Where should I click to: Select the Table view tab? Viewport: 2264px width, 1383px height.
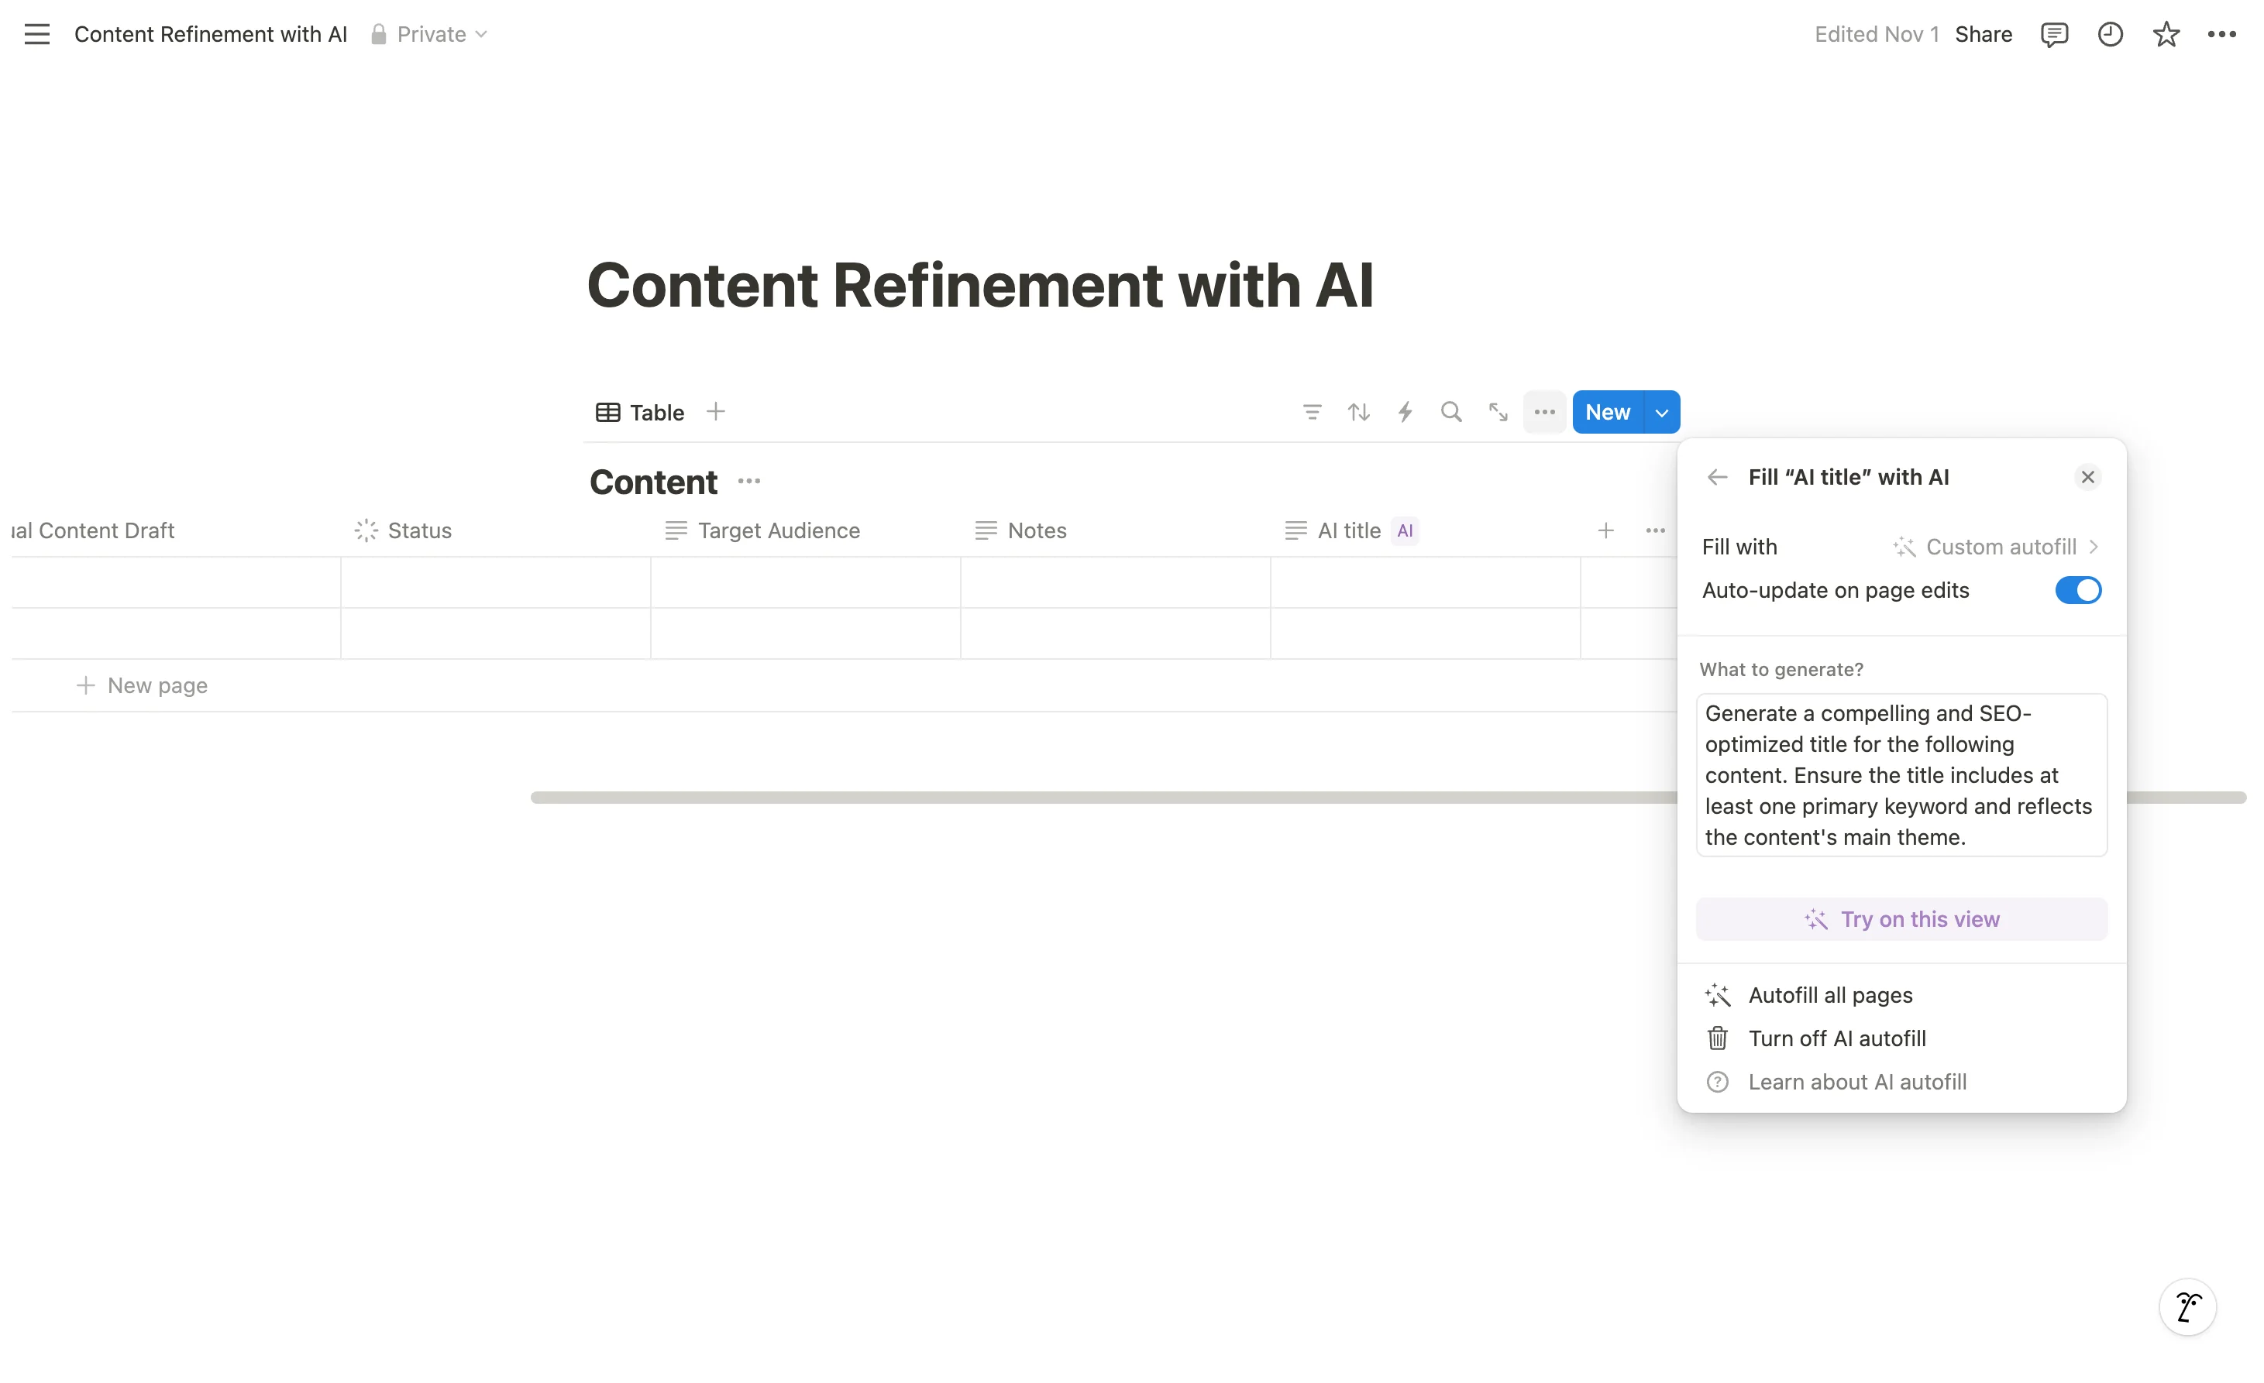tap(641, 412)
